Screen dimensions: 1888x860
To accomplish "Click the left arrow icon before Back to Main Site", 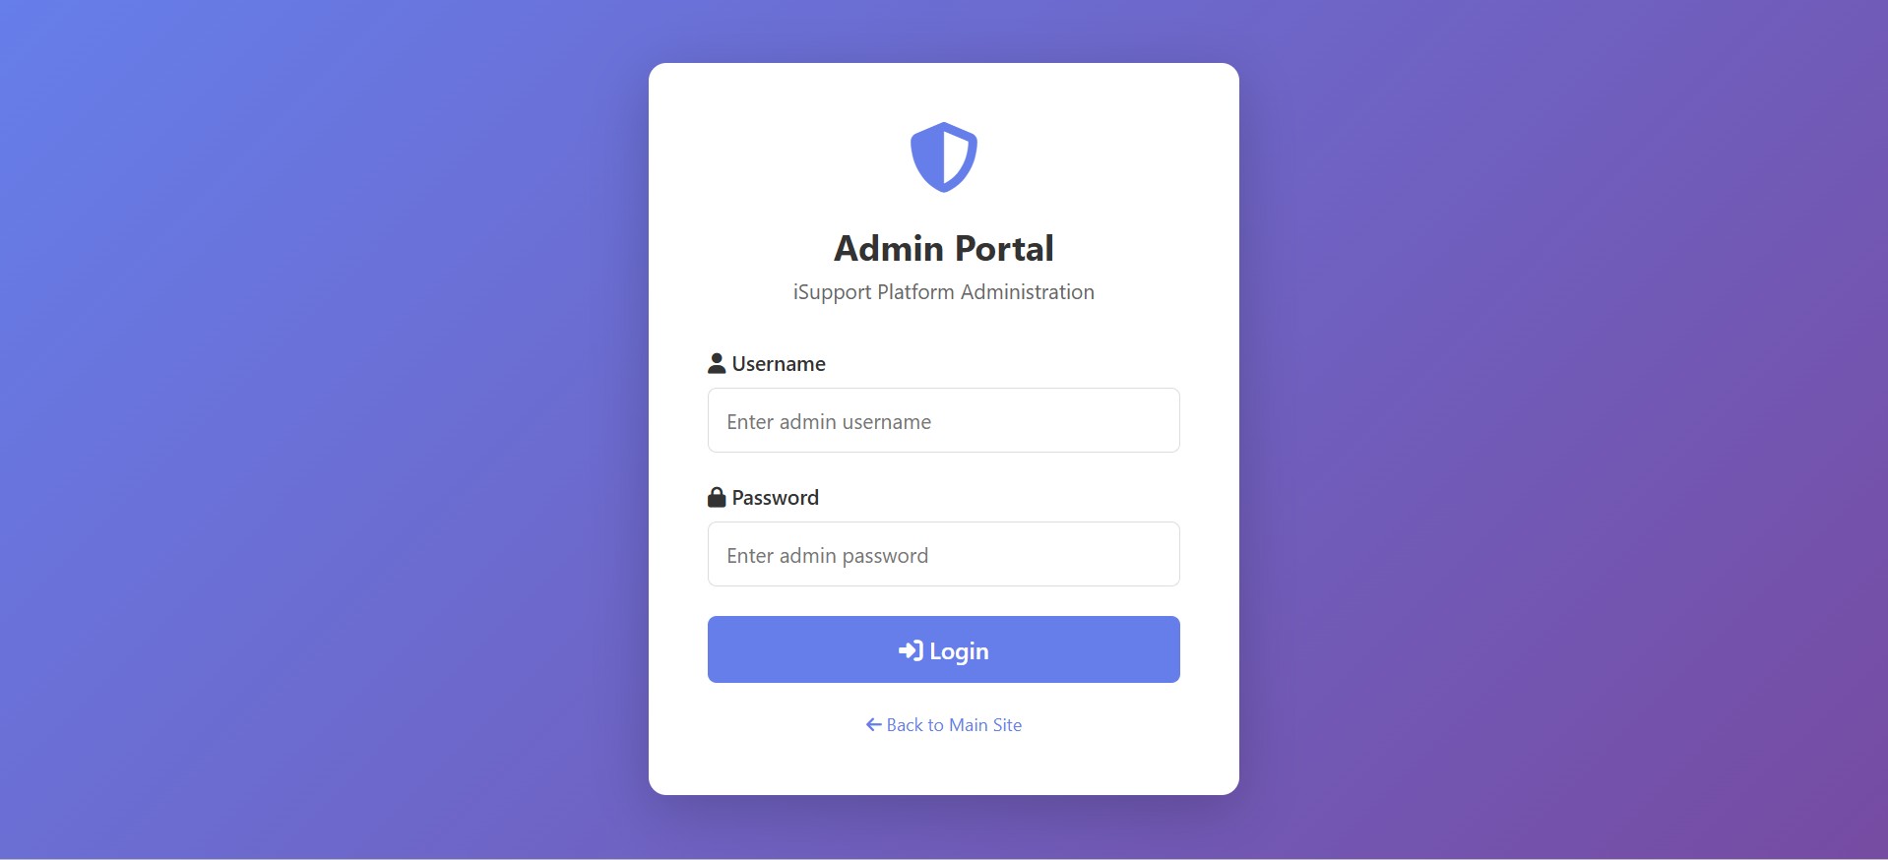I will [873, 725].
